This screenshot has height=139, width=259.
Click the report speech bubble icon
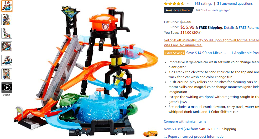165,137
